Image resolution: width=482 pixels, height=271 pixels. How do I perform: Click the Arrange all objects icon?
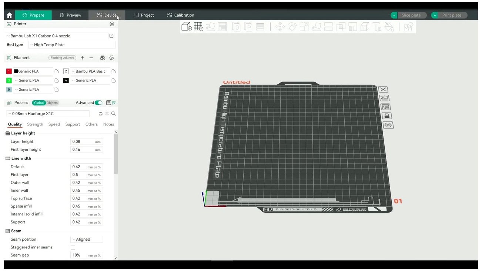click(x=222, y=27)
